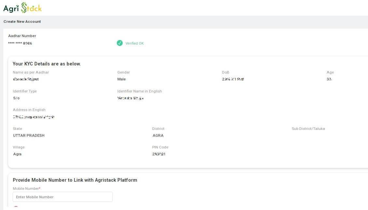Click the 'PIN Code' label
This screenshot has height=210, width=368.
pos(160,147)
